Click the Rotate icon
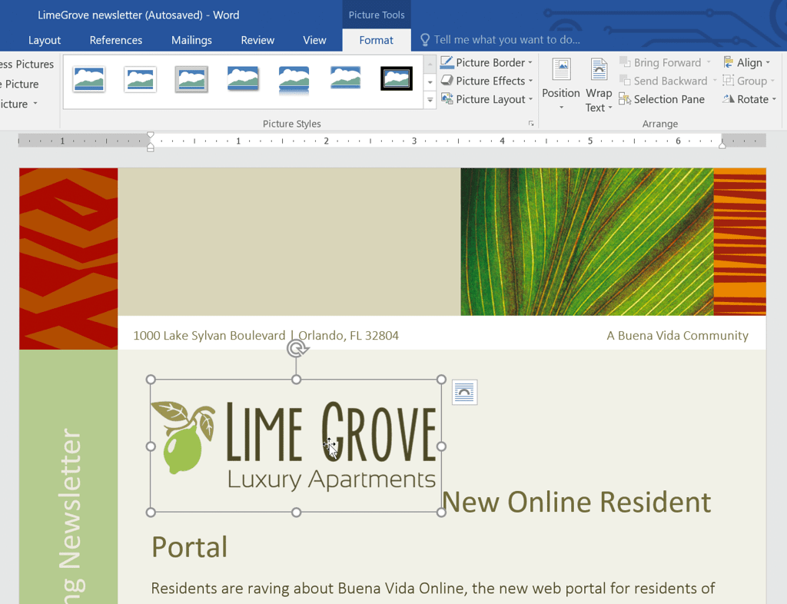The width and height of the screenshot is (787, 604). (727, 98)
